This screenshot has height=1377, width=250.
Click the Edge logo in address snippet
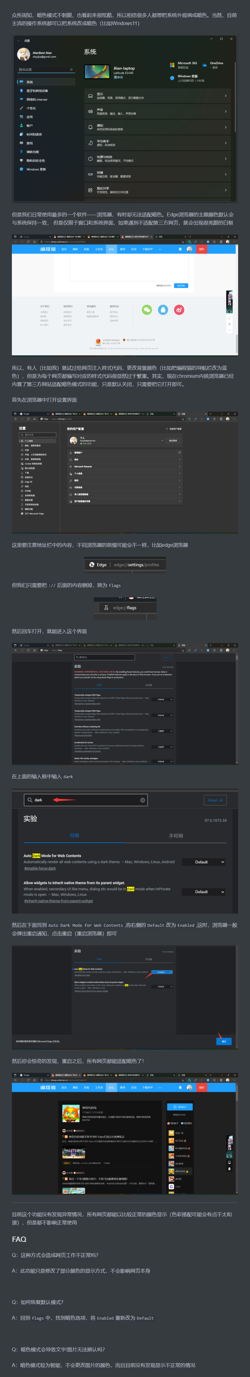tap(92, 564)
